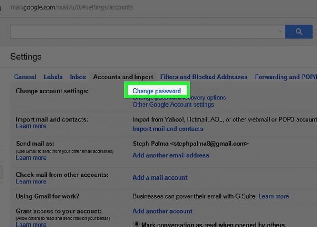Select Mark conversation as read radio button
This screenshot has width=317, height=227.
point(136,224)
